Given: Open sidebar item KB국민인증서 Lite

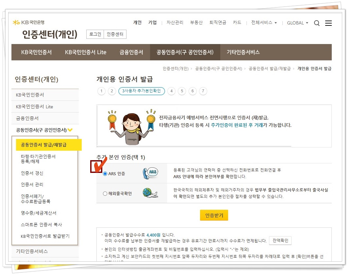Looking at the screenshot, I should click(45, 106).
